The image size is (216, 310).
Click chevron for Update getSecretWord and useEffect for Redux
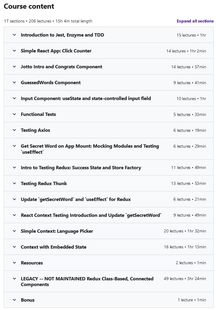pyautogui.click(x=14, y=199)
